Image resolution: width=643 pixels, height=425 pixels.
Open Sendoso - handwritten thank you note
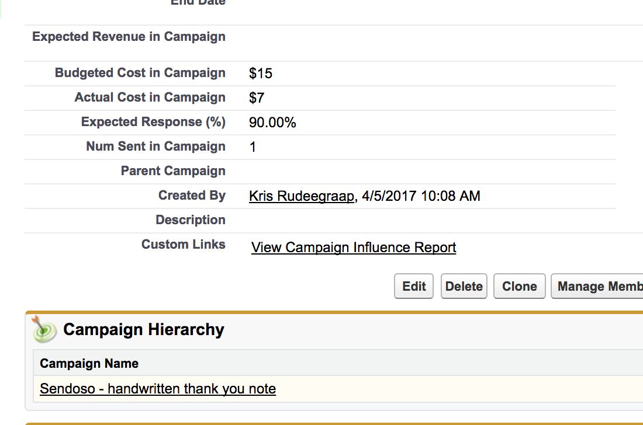[158, 389]
